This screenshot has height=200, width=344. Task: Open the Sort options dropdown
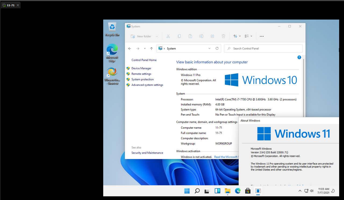click(237, 36)
